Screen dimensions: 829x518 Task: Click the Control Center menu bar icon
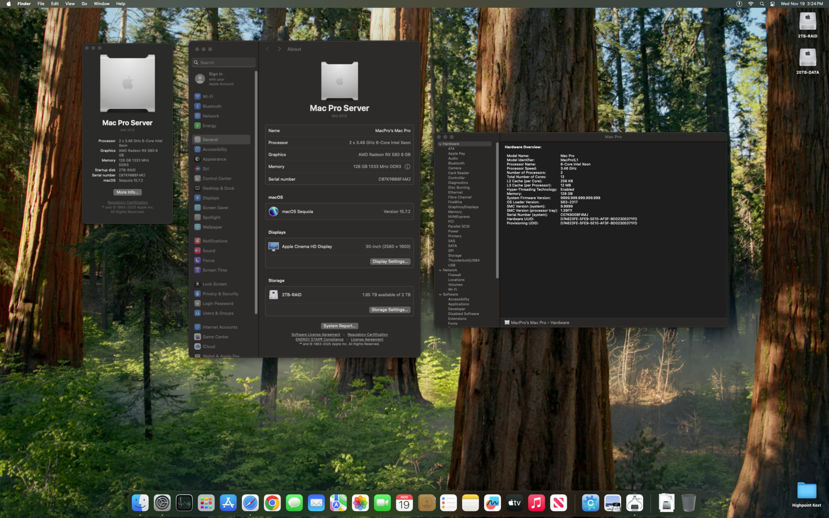pos(773,4)
